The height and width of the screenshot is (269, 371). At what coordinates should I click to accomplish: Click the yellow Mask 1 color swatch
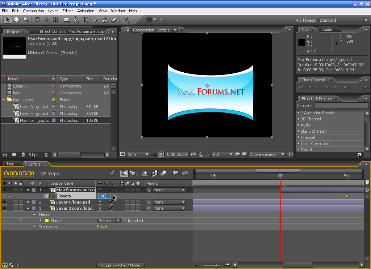coord(47,221)
